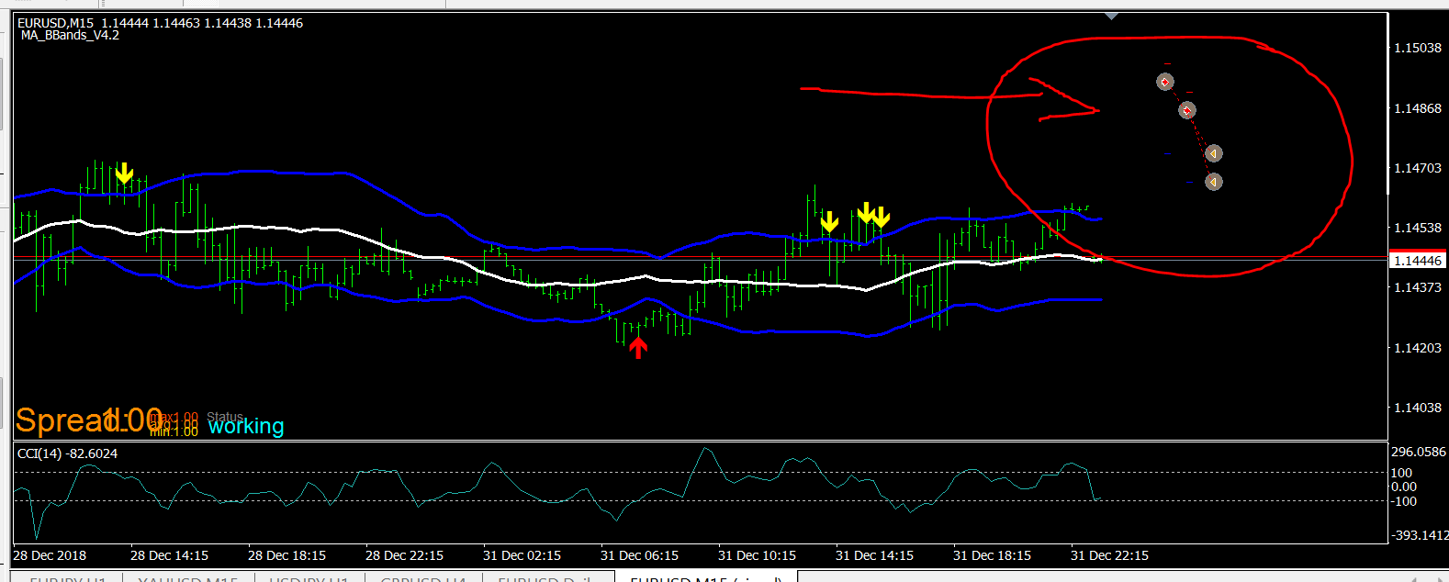This screenshot has width=1449, height=582.
Task: Click the MA_BBands_V4.2 indicator label
Action: [70, 35]
